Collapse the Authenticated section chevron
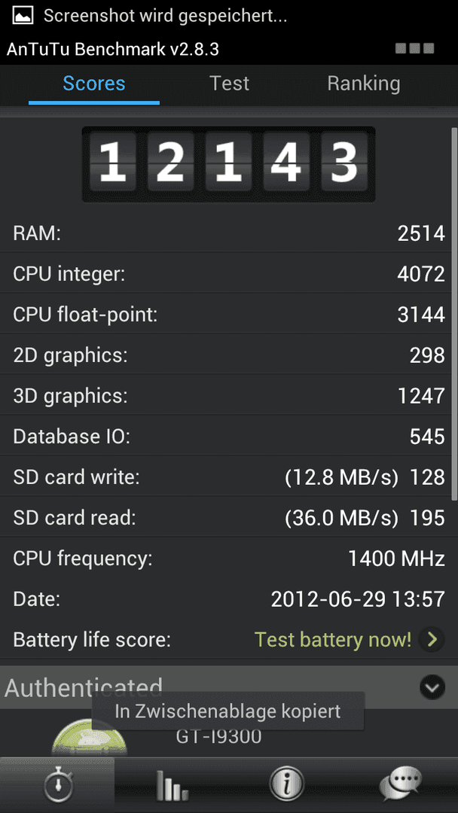Viewport: 458px width, 813px height. [432, 688]
